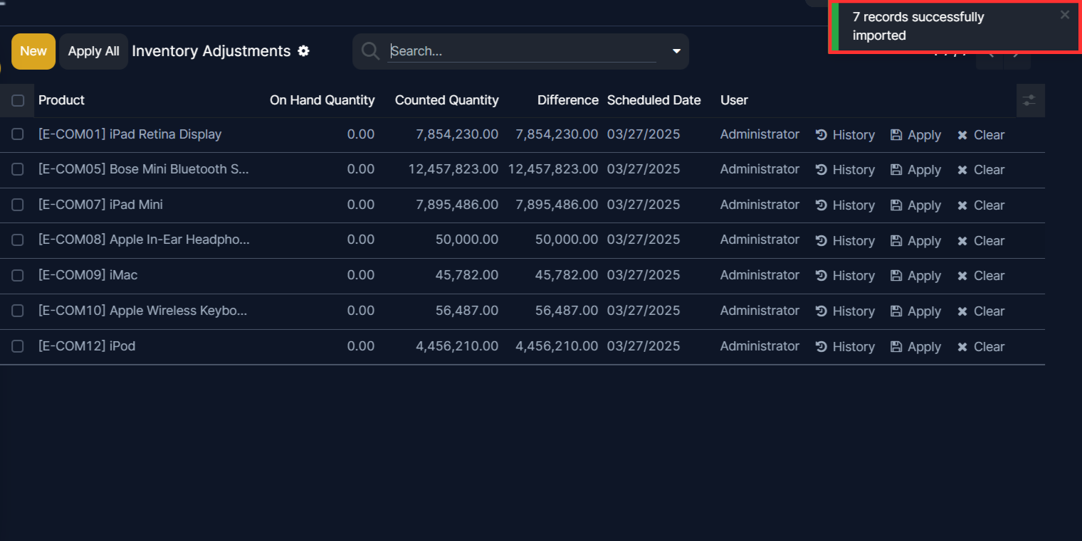Open History for Bose Mini Bluetooth row
This screenshot has width=1082, height=541.
tap(845, 170)
